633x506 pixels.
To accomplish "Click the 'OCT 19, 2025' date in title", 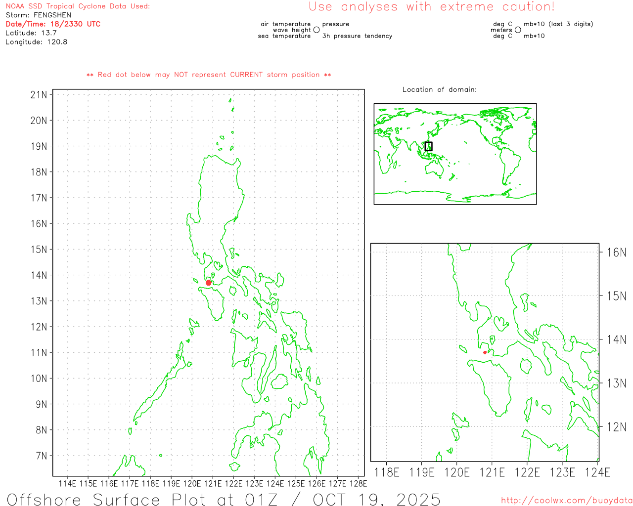I will pyautogui.click(x=376, y=499).
